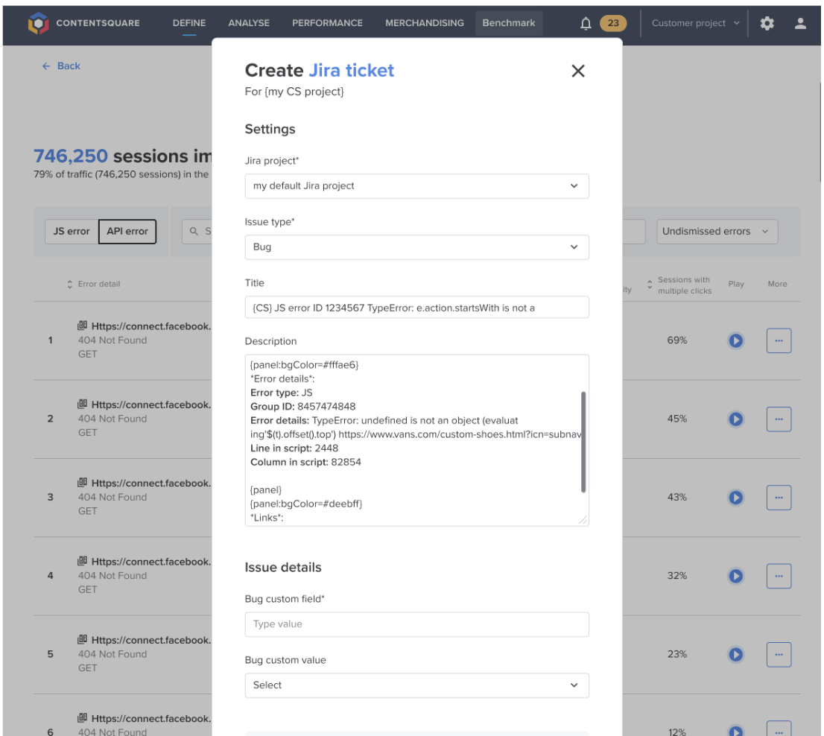Open More options for the 69% row
824x736 pixels.
[779, 340]
